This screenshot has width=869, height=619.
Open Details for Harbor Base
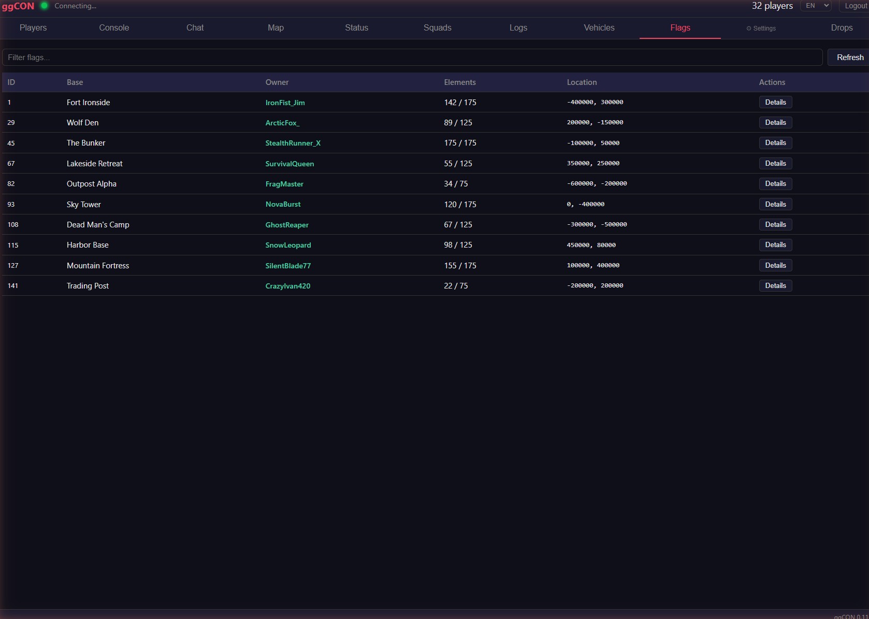775,245
